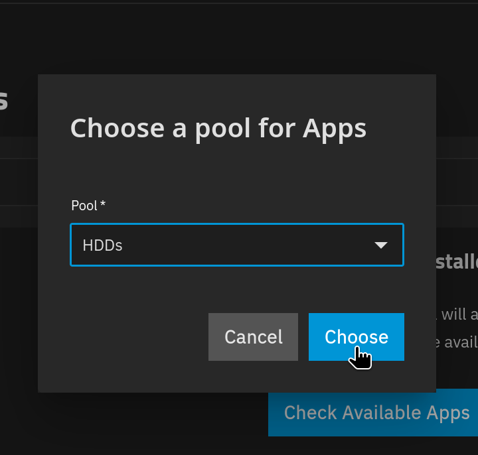Click the Check Available Apps button

[373, 413]
